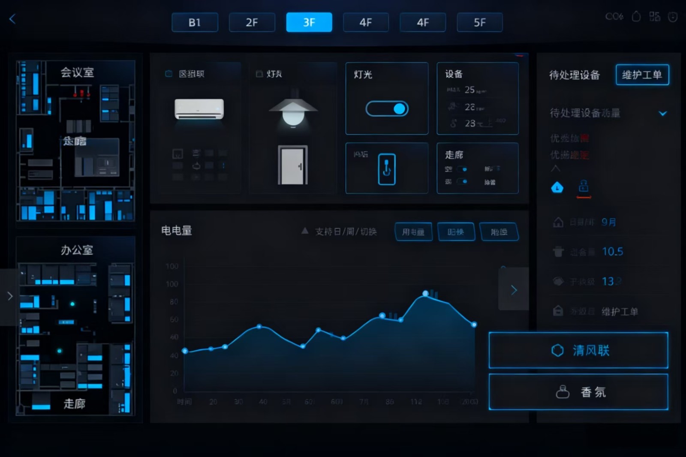Click the ceiling lamp icon

pyautogui.click(x=293, y=111)
